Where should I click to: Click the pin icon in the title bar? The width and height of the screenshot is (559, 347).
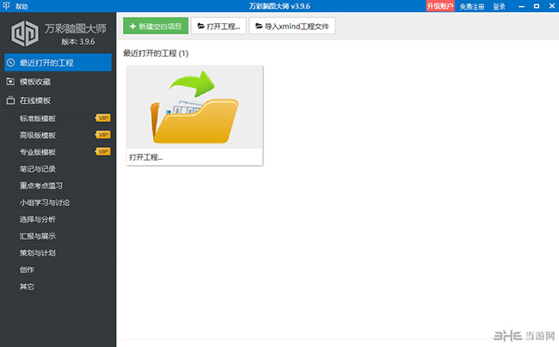[7, 6]
